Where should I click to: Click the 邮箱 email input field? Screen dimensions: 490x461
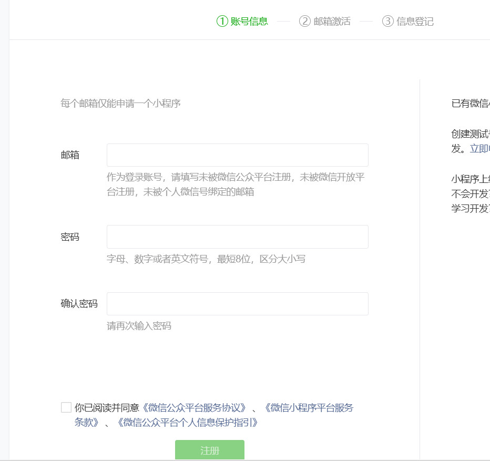point(238,155)
